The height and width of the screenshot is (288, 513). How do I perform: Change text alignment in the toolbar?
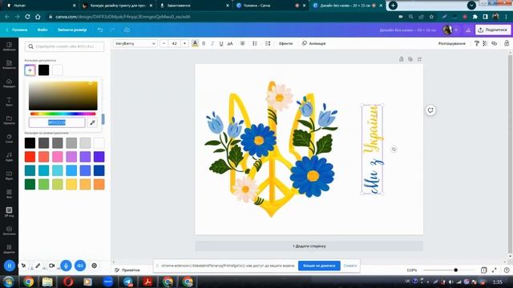[x=242, y=43]
